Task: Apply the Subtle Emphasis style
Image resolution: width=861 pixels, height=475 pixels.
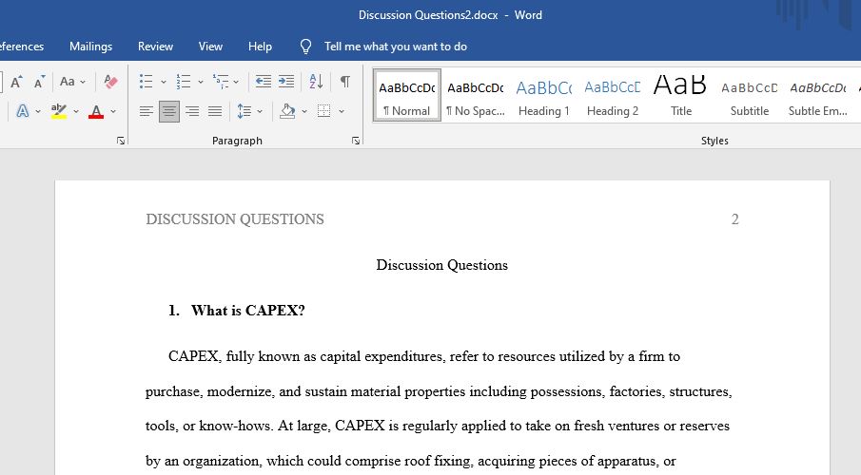Action: 817,95
